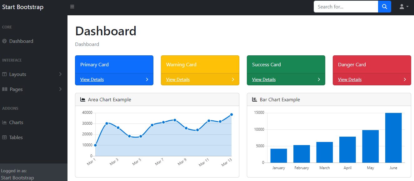Click View Details on the Danger Card

(350, 79)
